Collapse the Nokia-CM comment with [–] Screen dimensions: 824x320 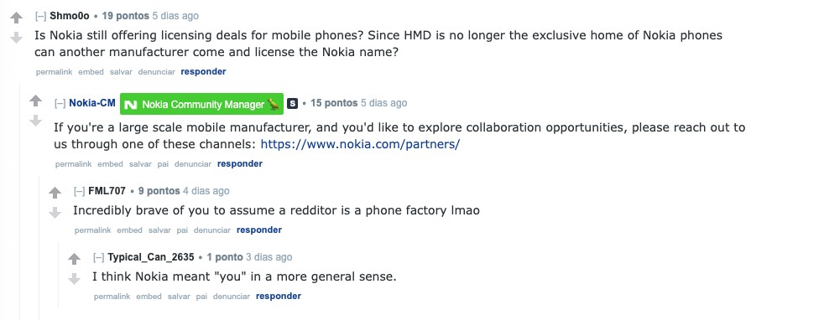[x=60, y=103]
